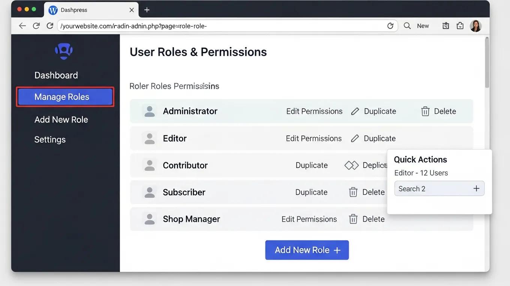Click the Contributor row user avatar icon

pyautogui.click(x=150, y=165)
